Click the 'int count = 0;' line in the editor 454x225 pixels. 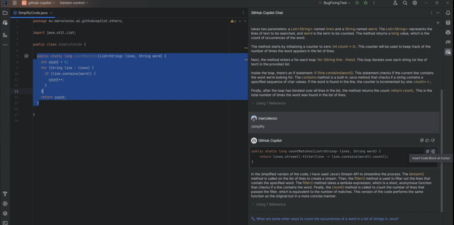[55, 62]
